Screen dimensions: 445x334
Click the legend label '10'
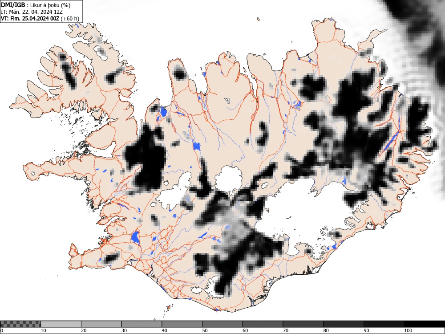pyautogui.click(x=44, y=330)
